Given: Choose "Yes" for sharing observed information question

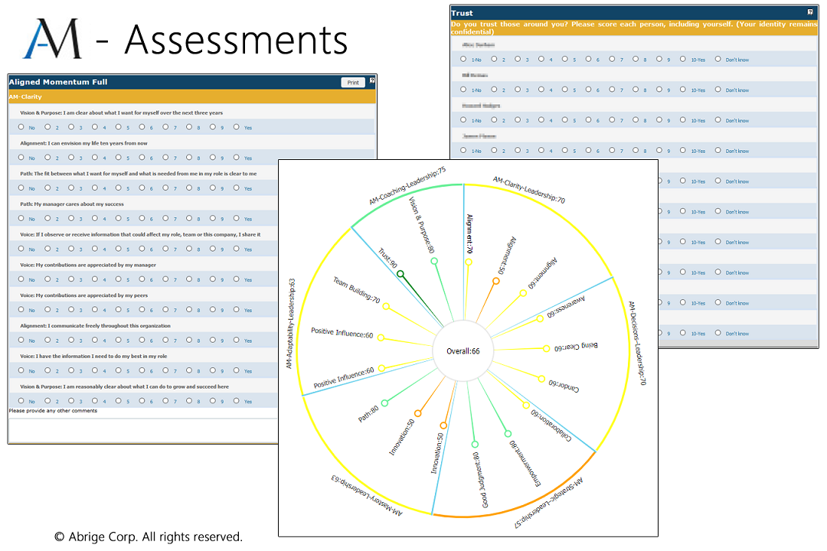Looking at the screenshot, I should tap(237, 249).
